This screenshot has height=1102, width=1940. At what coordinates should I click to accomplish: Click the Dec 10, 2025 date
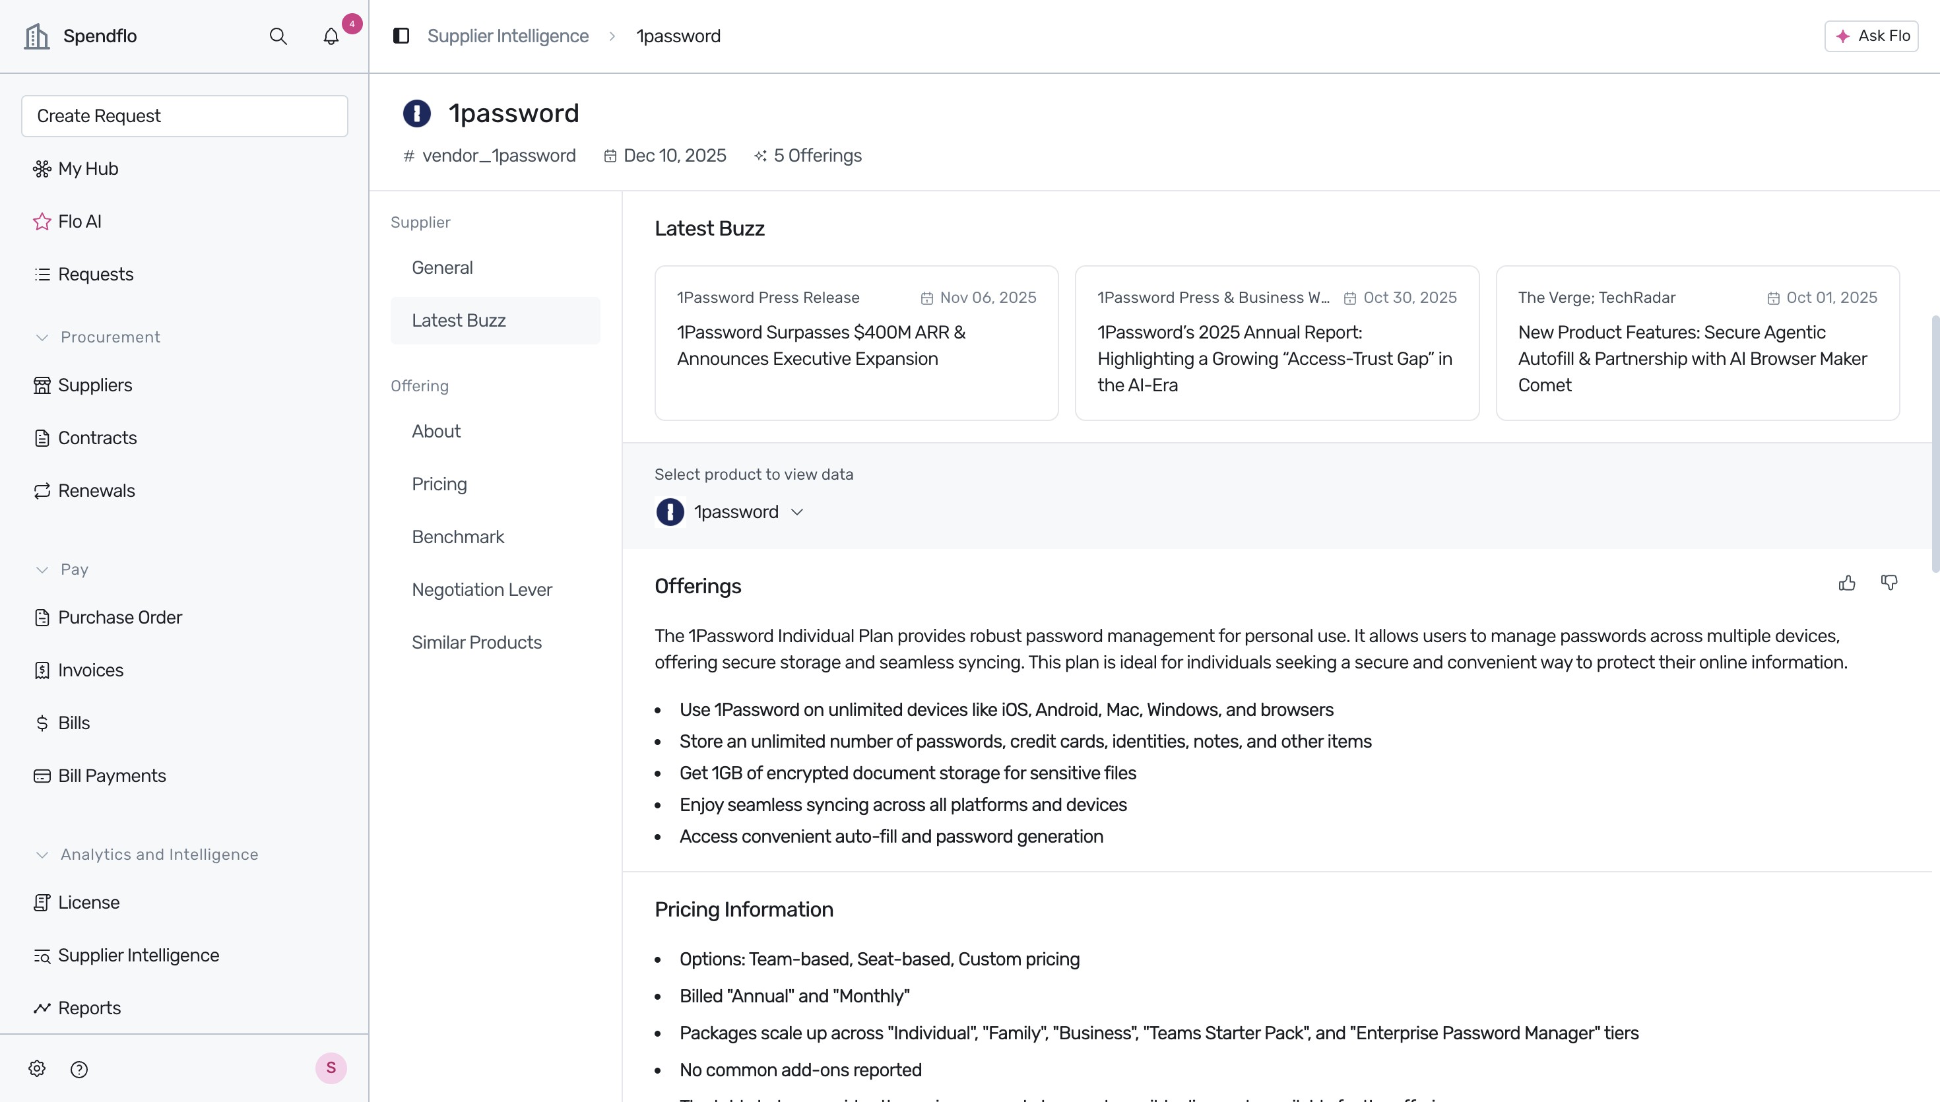pyautogui.click(x=674, y=155)
